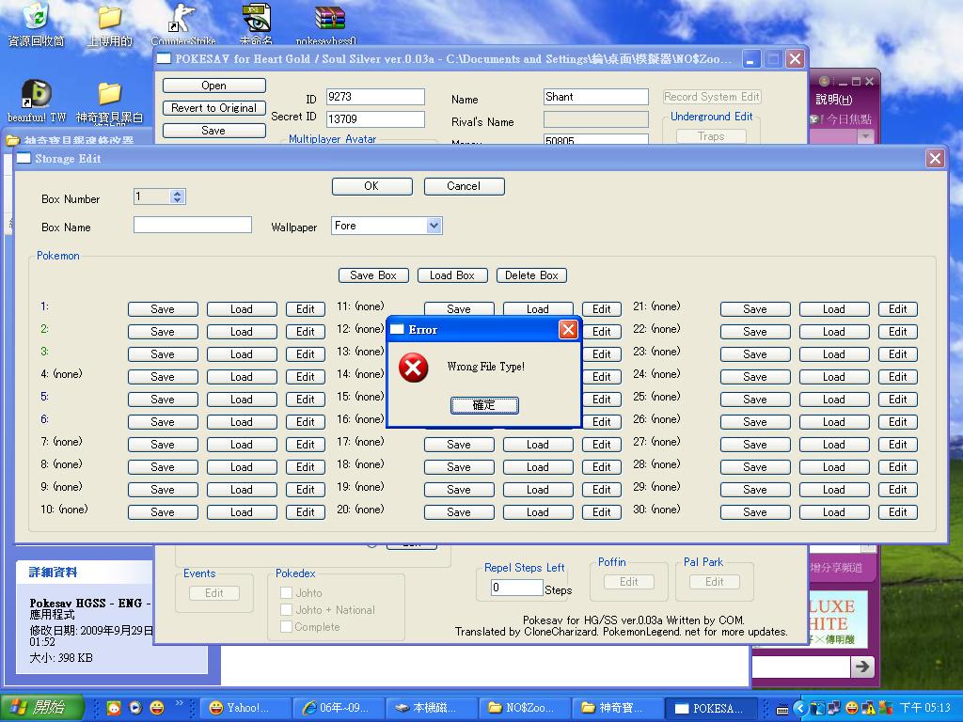
Task: Click OK in Storage Edit
Action: 372,186
